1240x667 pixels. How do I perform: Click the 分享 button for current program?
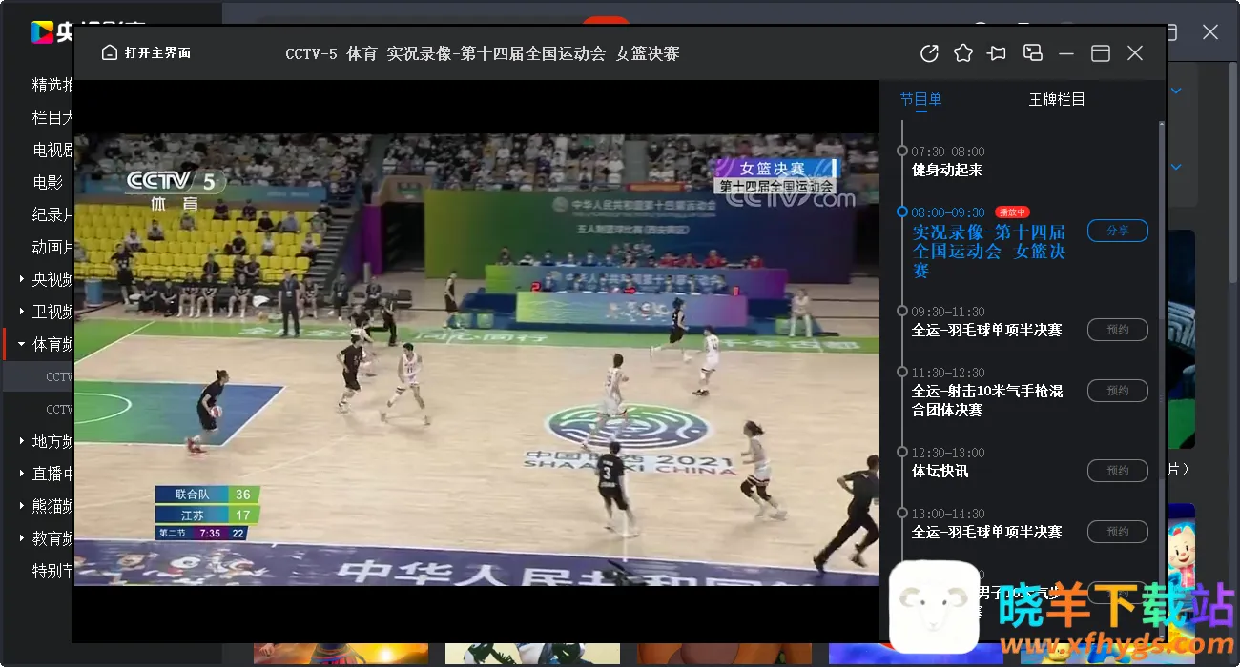(x=1117, y=231)
